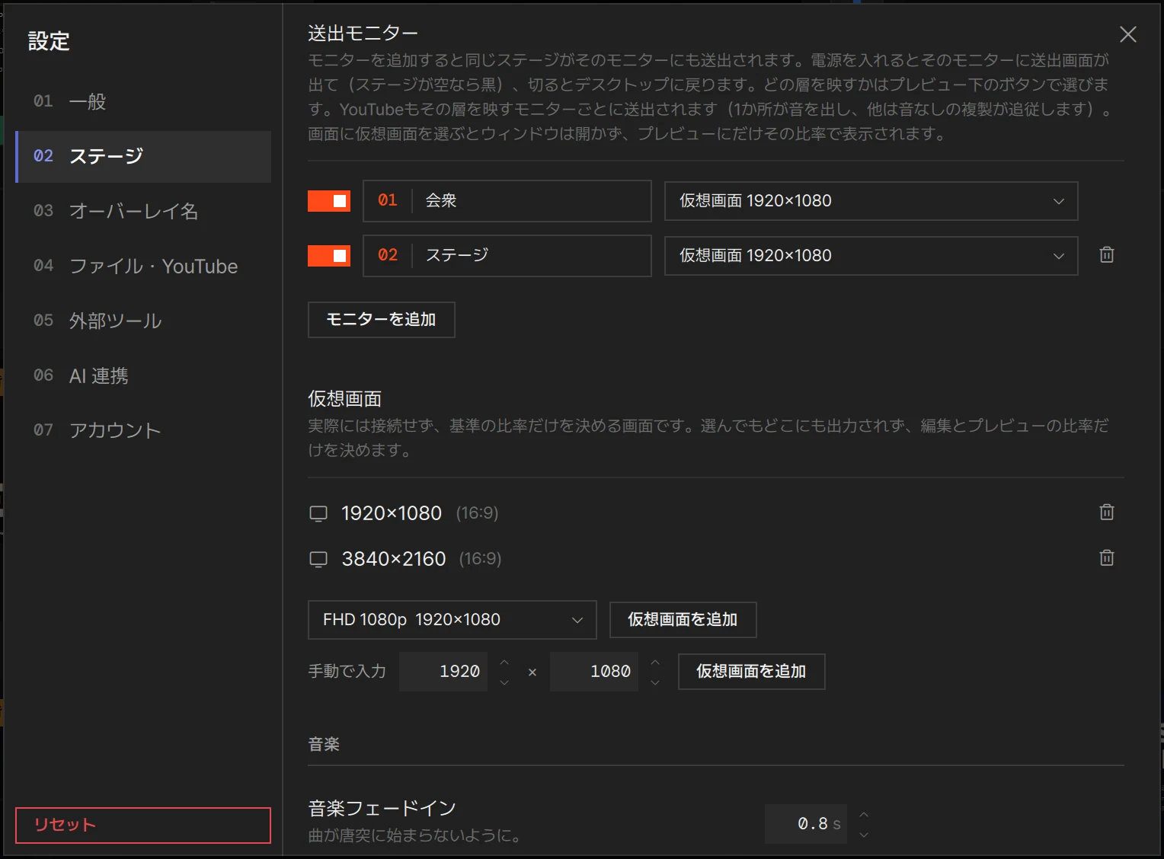Add virtual screen from manual input
The width and height of the screenshot is (1164, 859).
point(752,672)
